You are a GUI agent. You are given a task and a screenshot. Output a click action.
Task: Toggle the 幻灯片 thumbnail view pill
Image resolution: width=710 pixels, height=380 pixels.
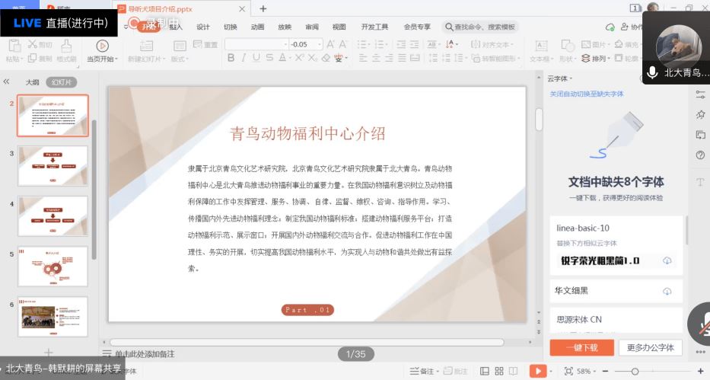(61, 82)
